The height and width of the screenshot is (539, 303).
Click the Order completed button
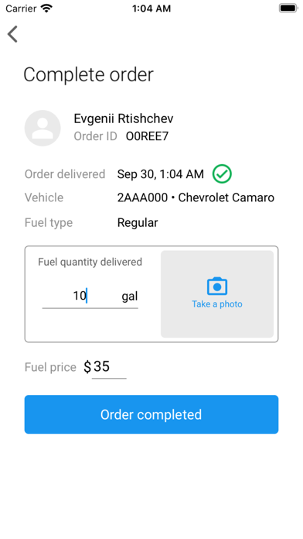151,414
